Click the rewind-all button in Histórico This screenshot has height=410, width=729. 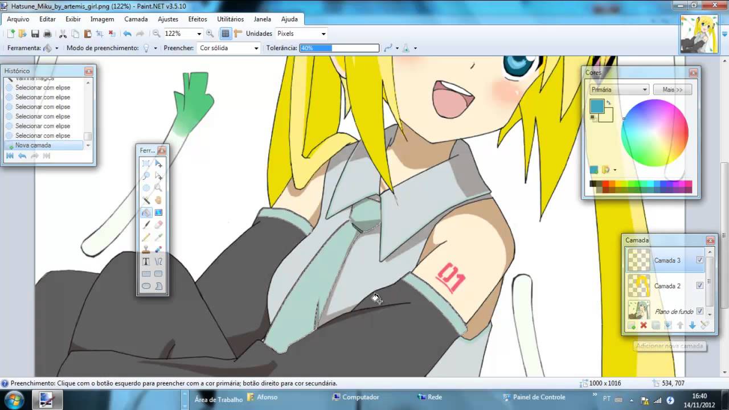tap(10, 156)
